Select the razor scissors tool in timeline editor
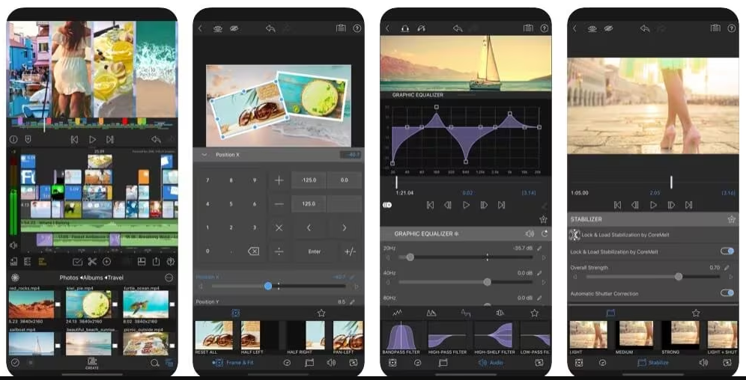 92,261
